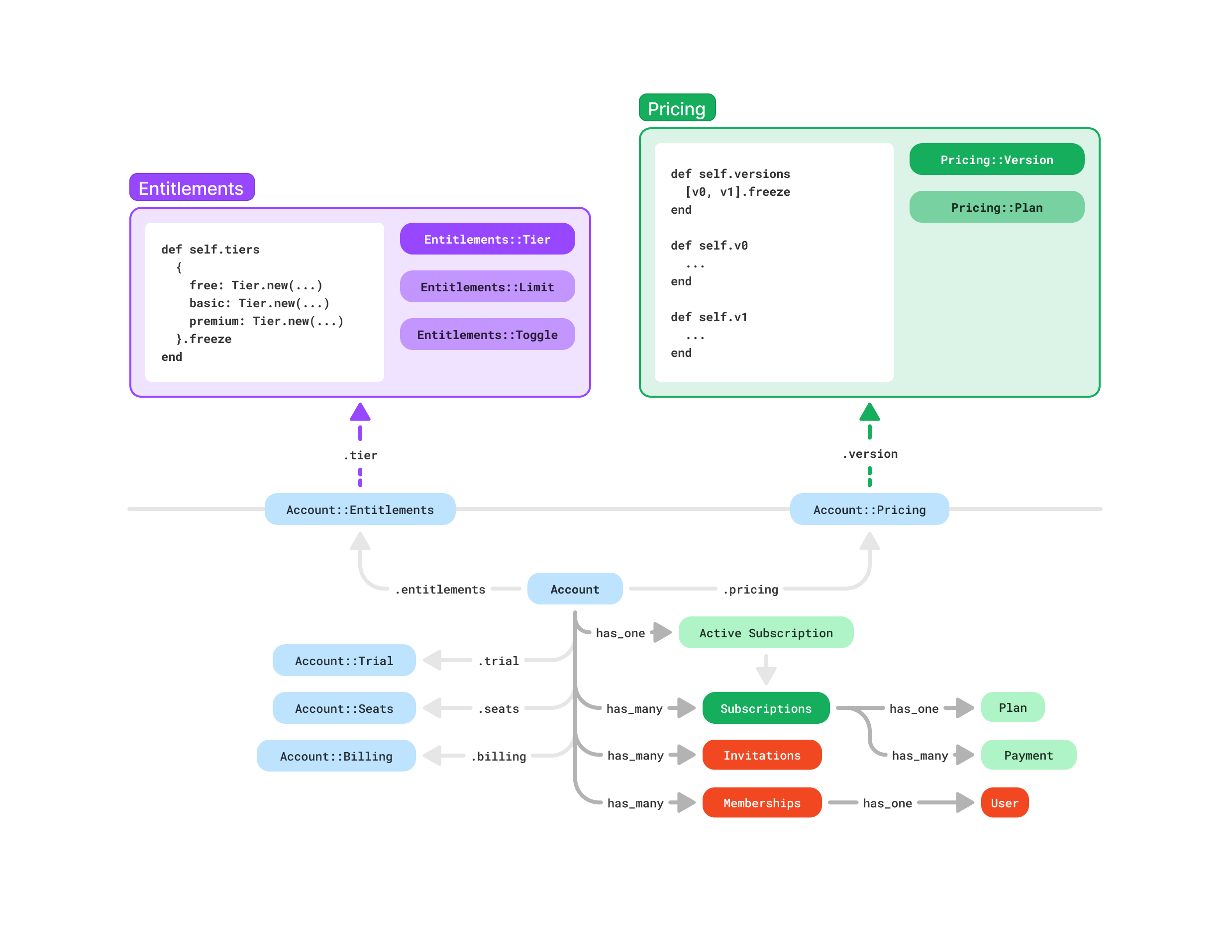Click the Entitlements section label

192,188
